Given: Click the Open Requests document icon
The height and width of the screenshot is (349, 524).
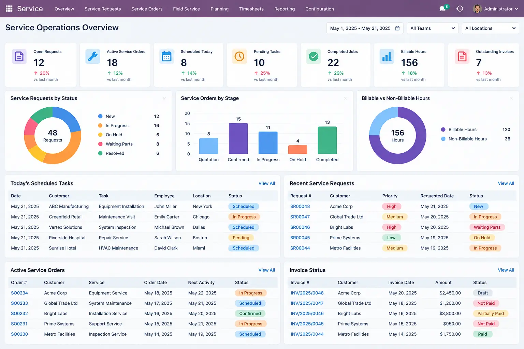Looking at the screenshot, I should coord(19,56).
